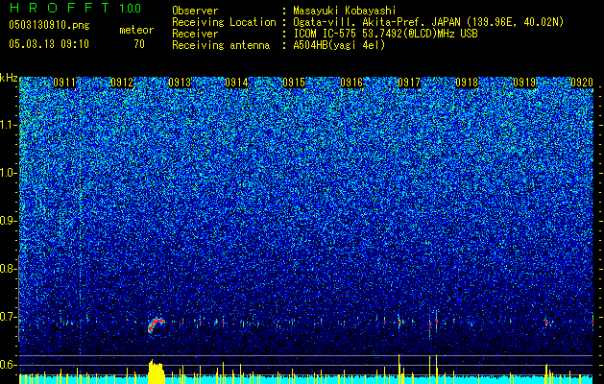Click the 1.0 kHz axis label
The width and height of the screenshot is (604, 384).
pos(8,174)
